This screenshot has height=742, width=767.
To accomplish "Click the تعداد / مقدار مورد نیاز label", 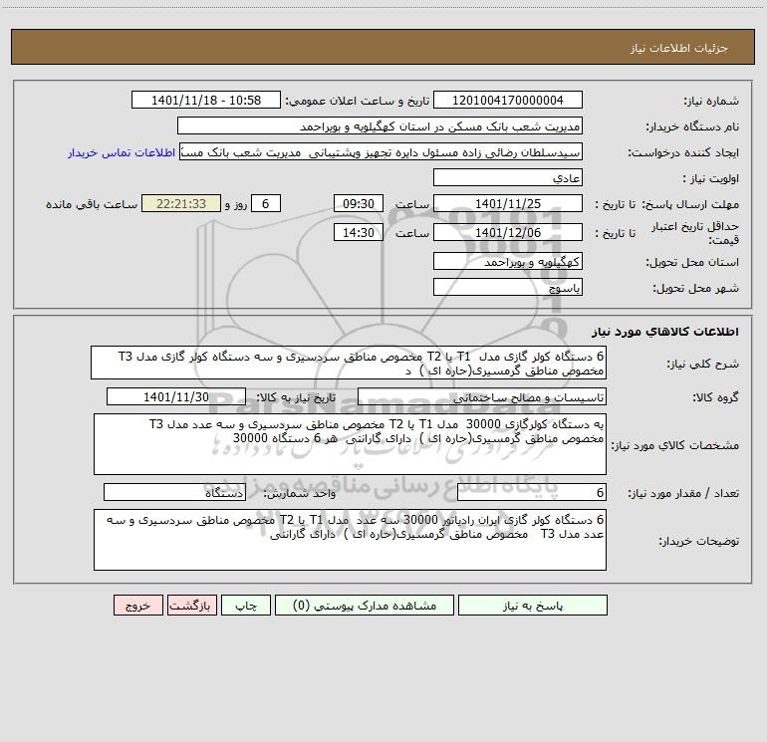I will (683, 494).
